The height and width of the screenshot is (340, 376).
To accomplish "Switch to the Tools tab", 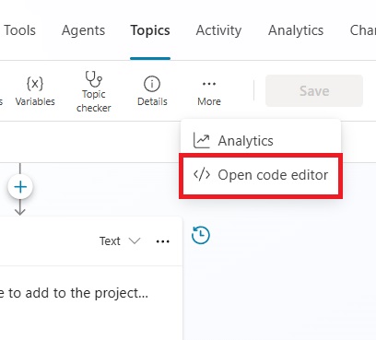I will (x=20, y=30).
